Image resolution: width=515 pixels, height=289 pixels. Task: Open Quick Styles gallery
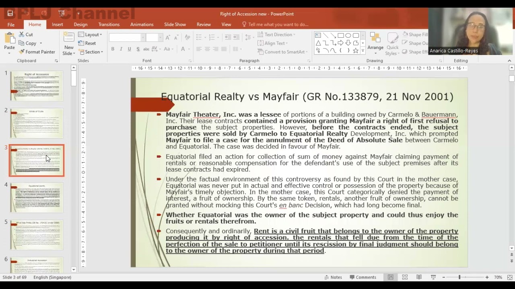tap(392, 44)
